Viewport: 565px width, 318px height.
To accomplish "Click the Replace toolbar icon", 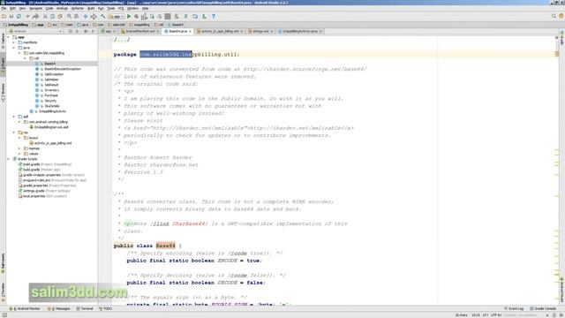I will coord(77,16).
